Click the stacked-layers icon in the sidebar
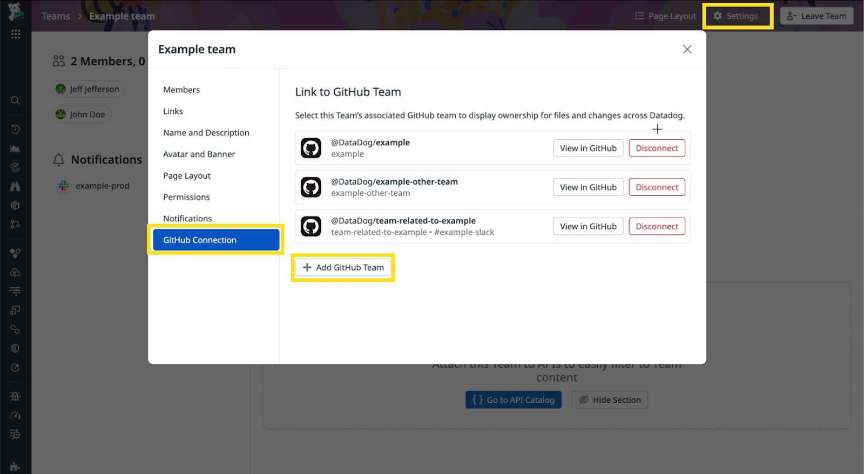Image resolution: width=864 pixels, height=474 pixels. (15, 205)
